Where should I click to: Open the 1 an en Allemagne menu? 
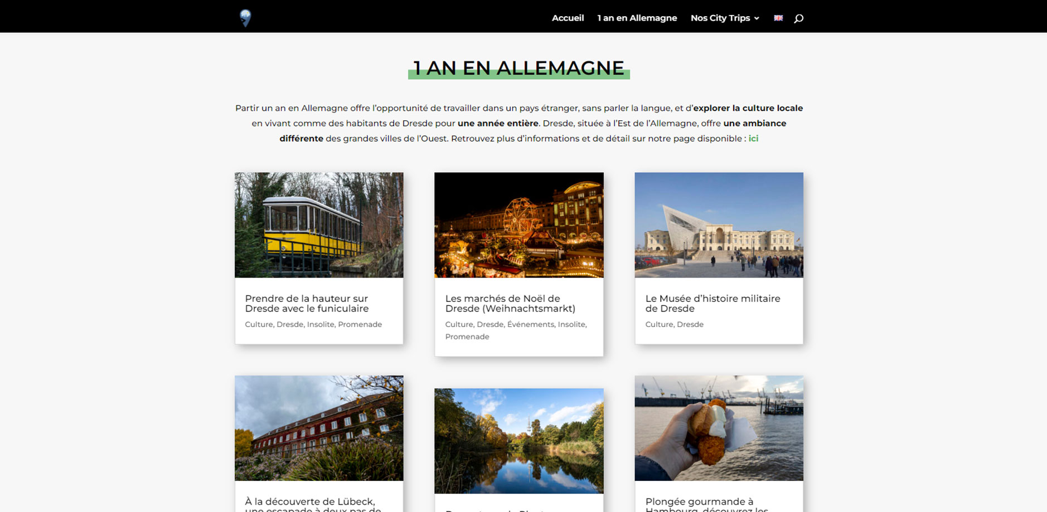click(637, 18)
